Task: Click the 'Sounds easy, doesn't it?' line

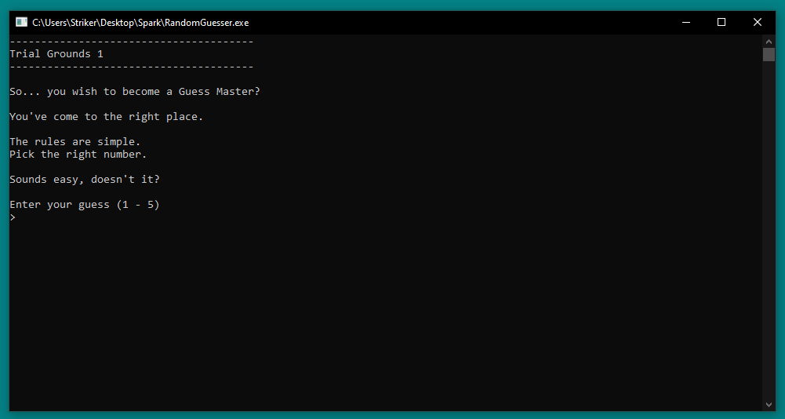Action: (84, 180)
